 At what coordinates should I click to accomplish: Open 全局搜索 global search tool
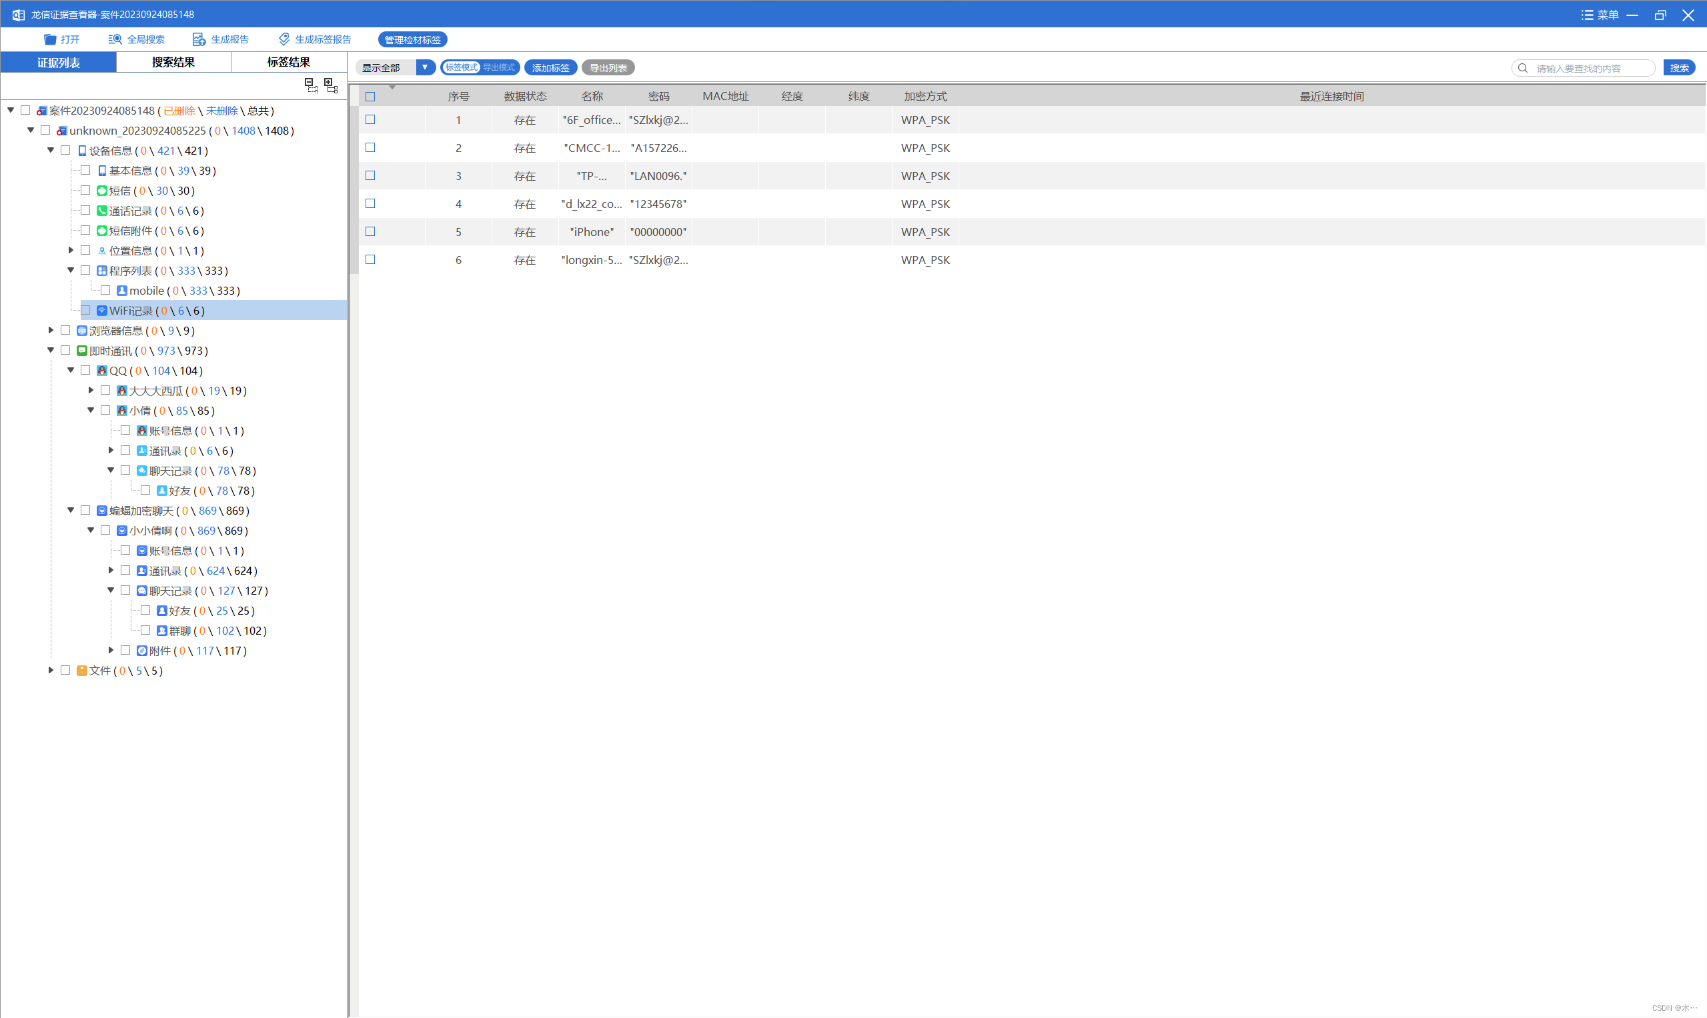coord(136,39)
